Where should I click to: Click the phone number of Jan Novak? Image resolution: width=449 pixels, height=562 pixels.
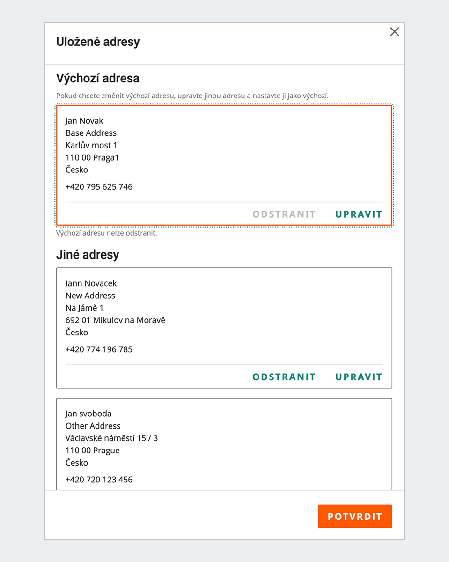click(x=99, y=186)
